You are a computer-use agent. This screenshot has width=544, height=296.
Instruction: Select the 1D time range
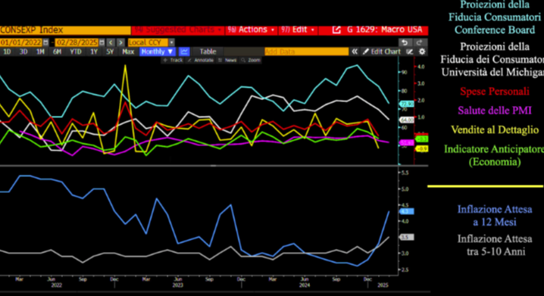tap(7, 51)
